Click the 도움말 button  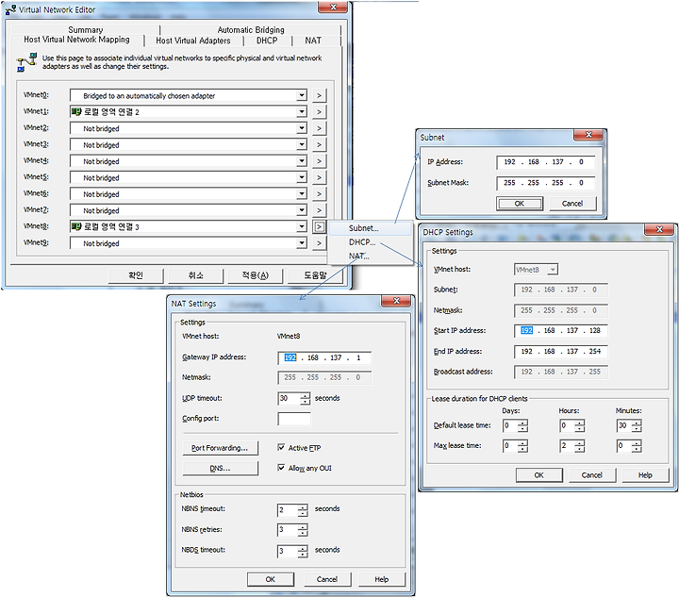[315, 275]
